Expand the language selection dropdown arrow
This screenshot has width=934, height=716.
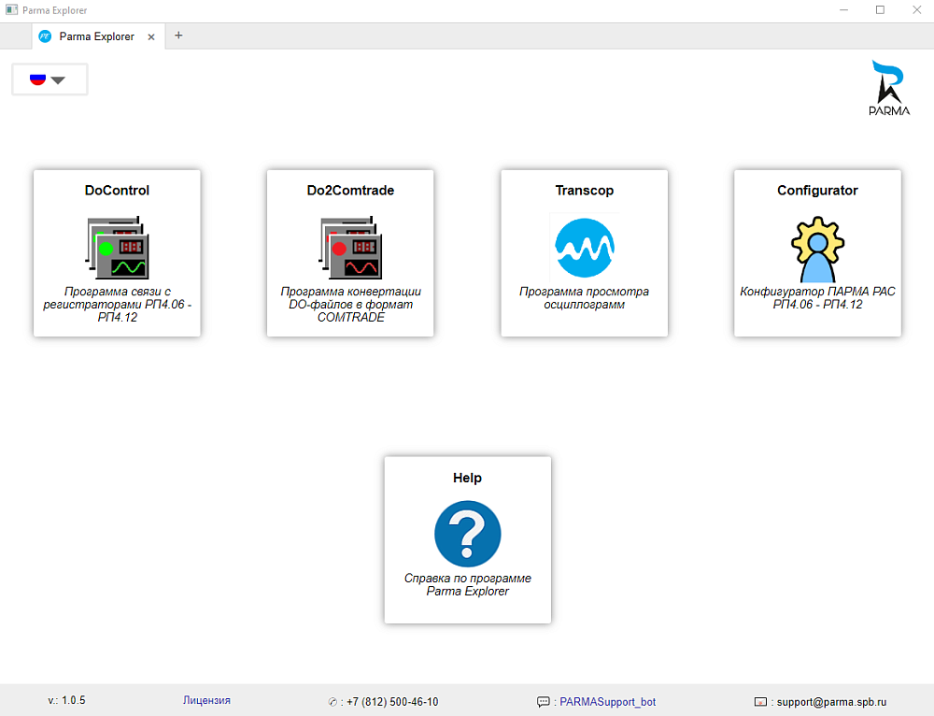click(x=58, y=79)
